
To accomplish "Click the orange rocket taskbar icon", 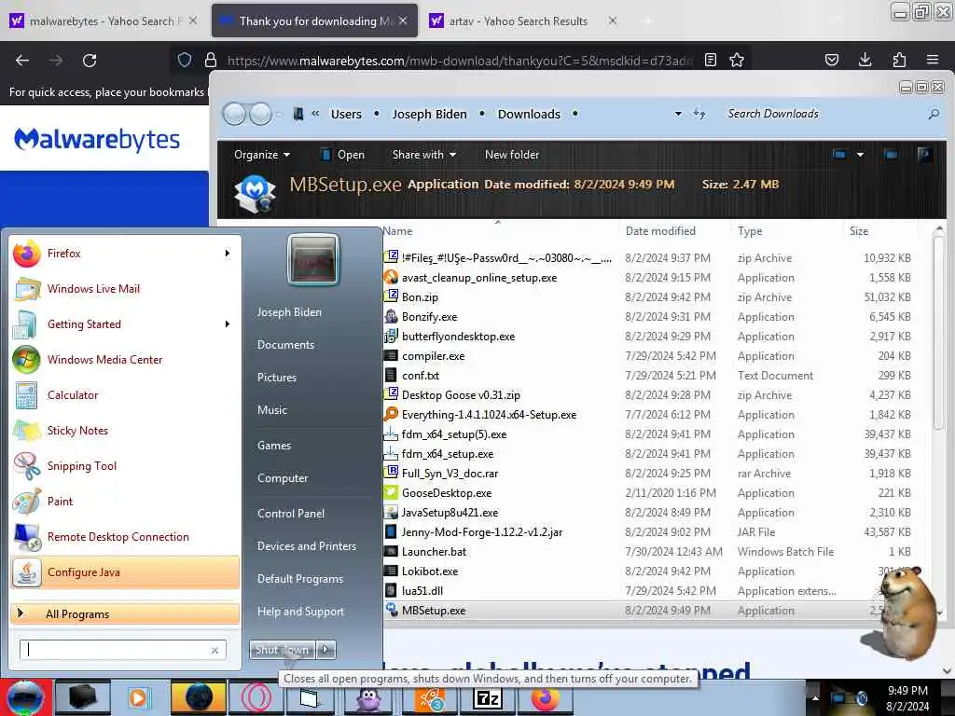I will (x=430, y=697).
